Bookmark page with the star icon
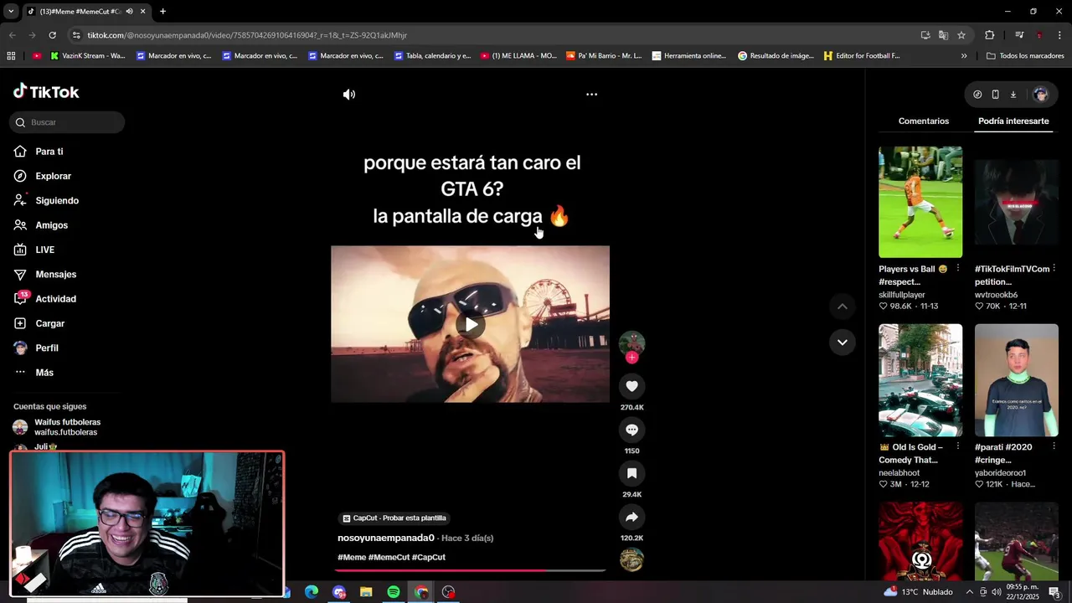Image resolution: width=1072 pixels, height=603 pixels. click(961, 35)
